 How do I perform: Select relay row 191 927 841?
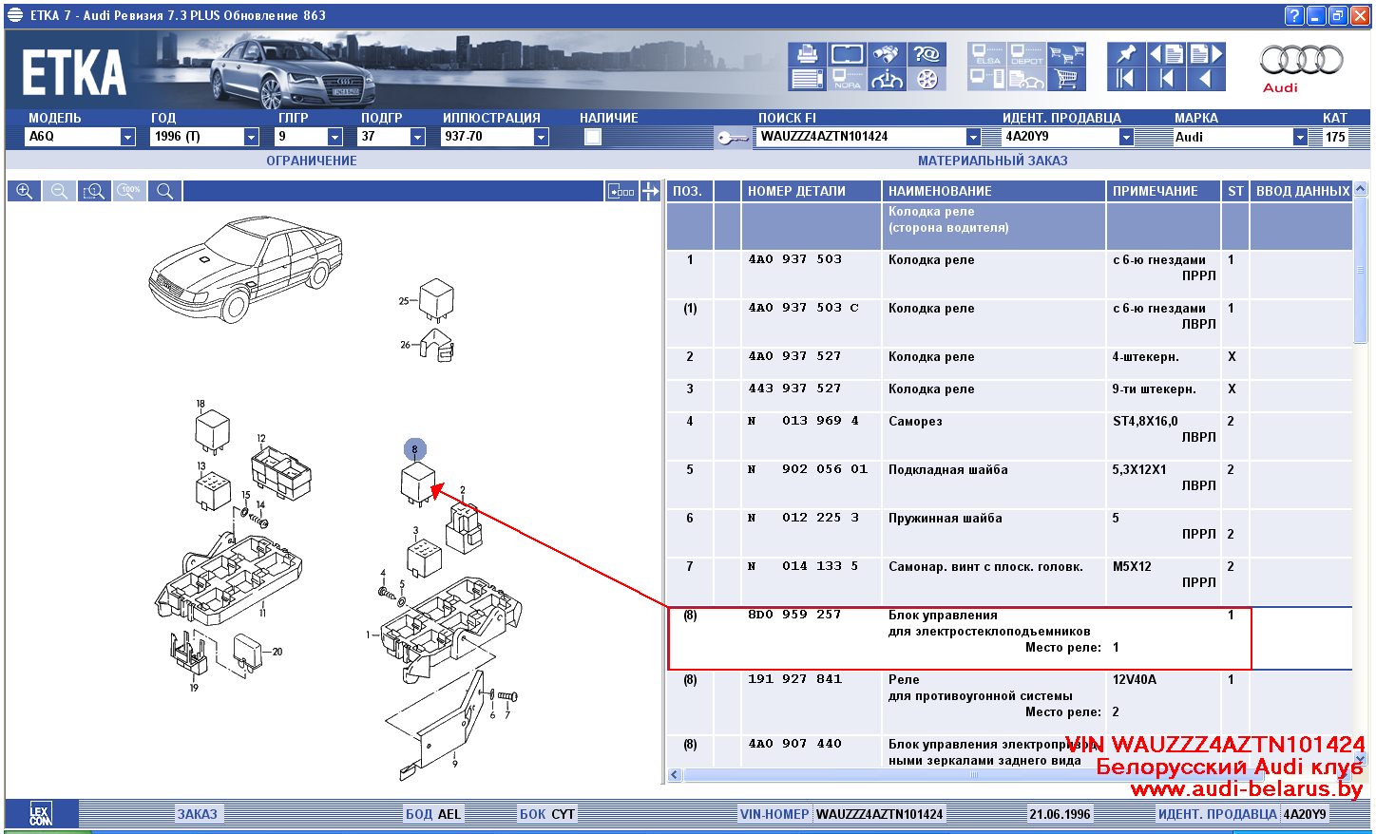pos(1009,703)
